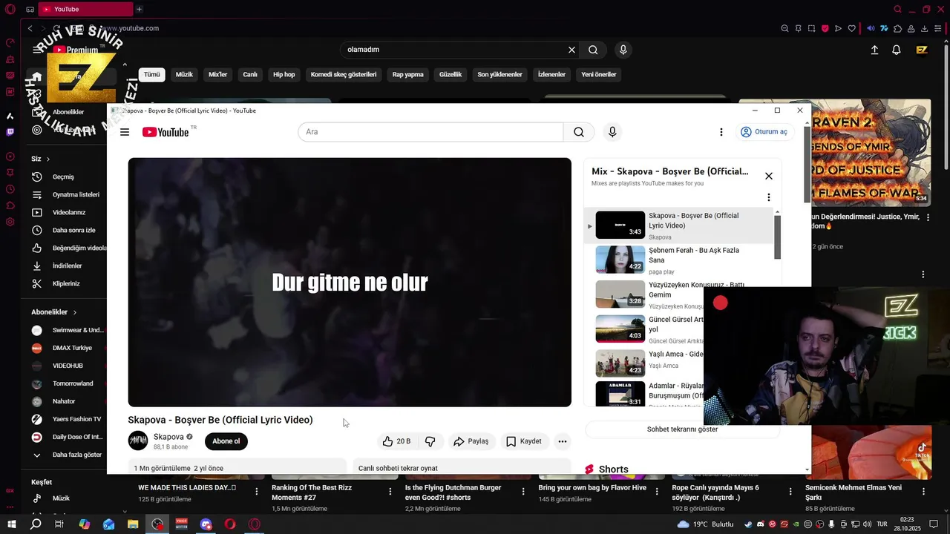Open the three-dot settings menu beside Oturum aç

pos(721,132)
